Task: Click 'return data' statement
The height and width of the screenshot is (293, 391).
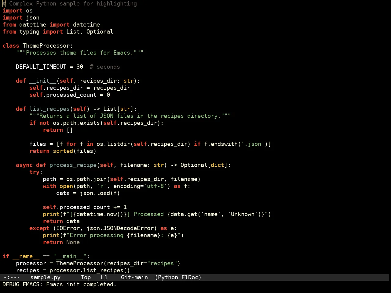Action: point(61,221)
